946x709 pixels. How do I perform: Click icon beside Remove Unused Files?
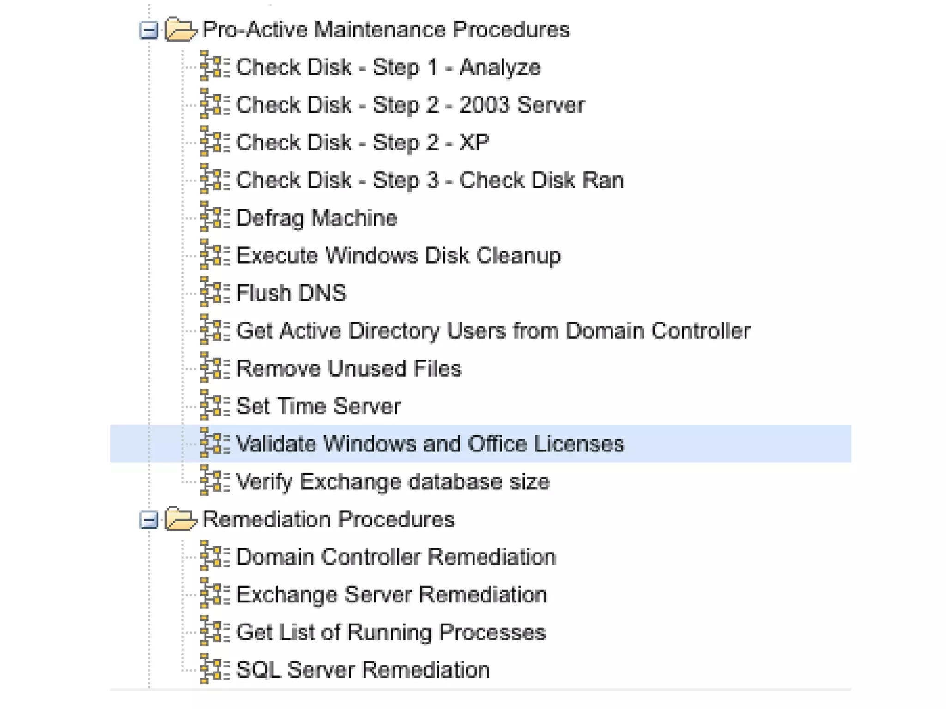[214, 367]
